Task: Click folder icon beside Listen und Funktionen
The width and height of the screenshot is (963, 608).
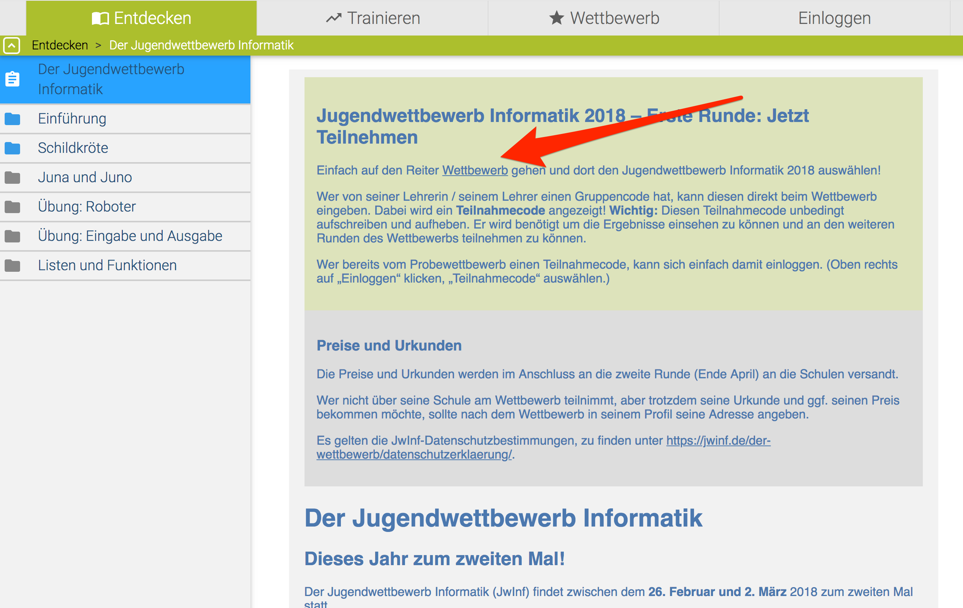Action: pyautogui.click(x=12, y=265)
